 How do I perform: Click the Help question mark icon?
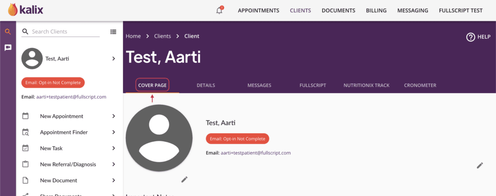[x=471, y=37]
